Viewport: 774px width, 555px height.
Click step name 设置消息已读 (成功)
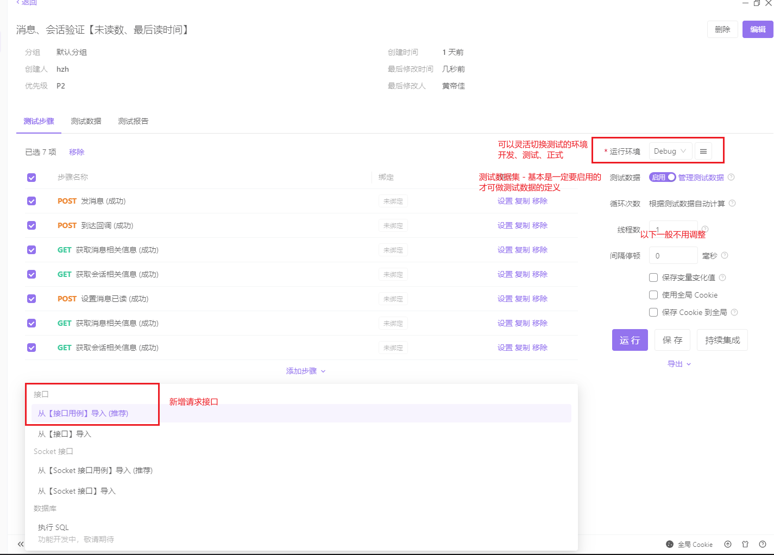115,299
